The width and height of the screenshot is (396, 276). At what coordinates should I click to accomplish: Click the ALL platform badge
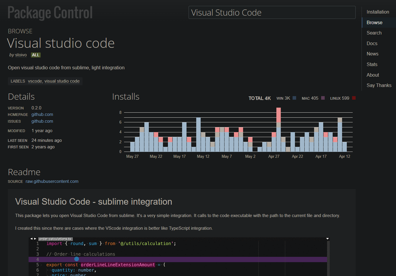click(x=36, y=55)
